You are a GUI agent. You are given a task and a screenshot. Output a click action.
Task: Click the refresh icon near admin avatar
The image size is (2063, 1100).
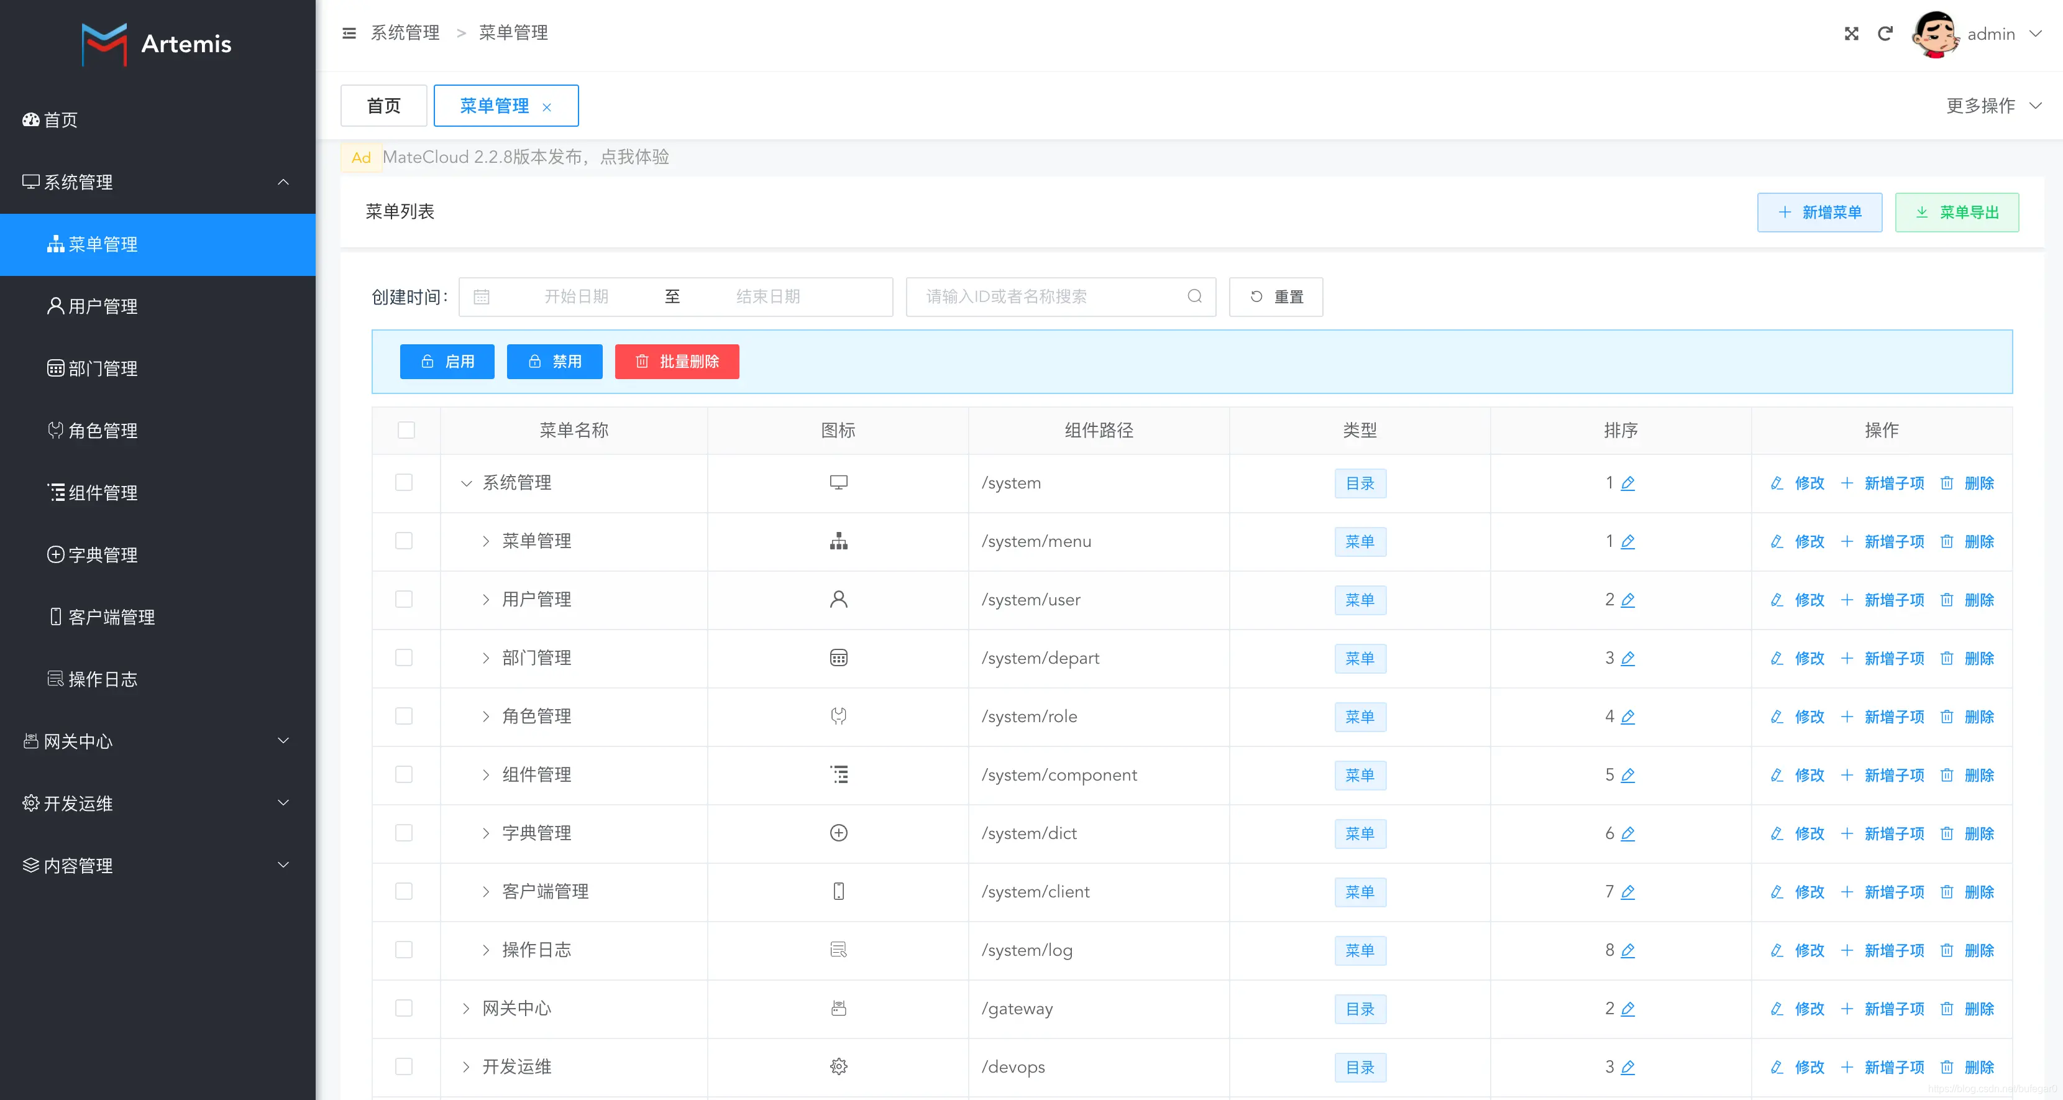coord(1885,34)
